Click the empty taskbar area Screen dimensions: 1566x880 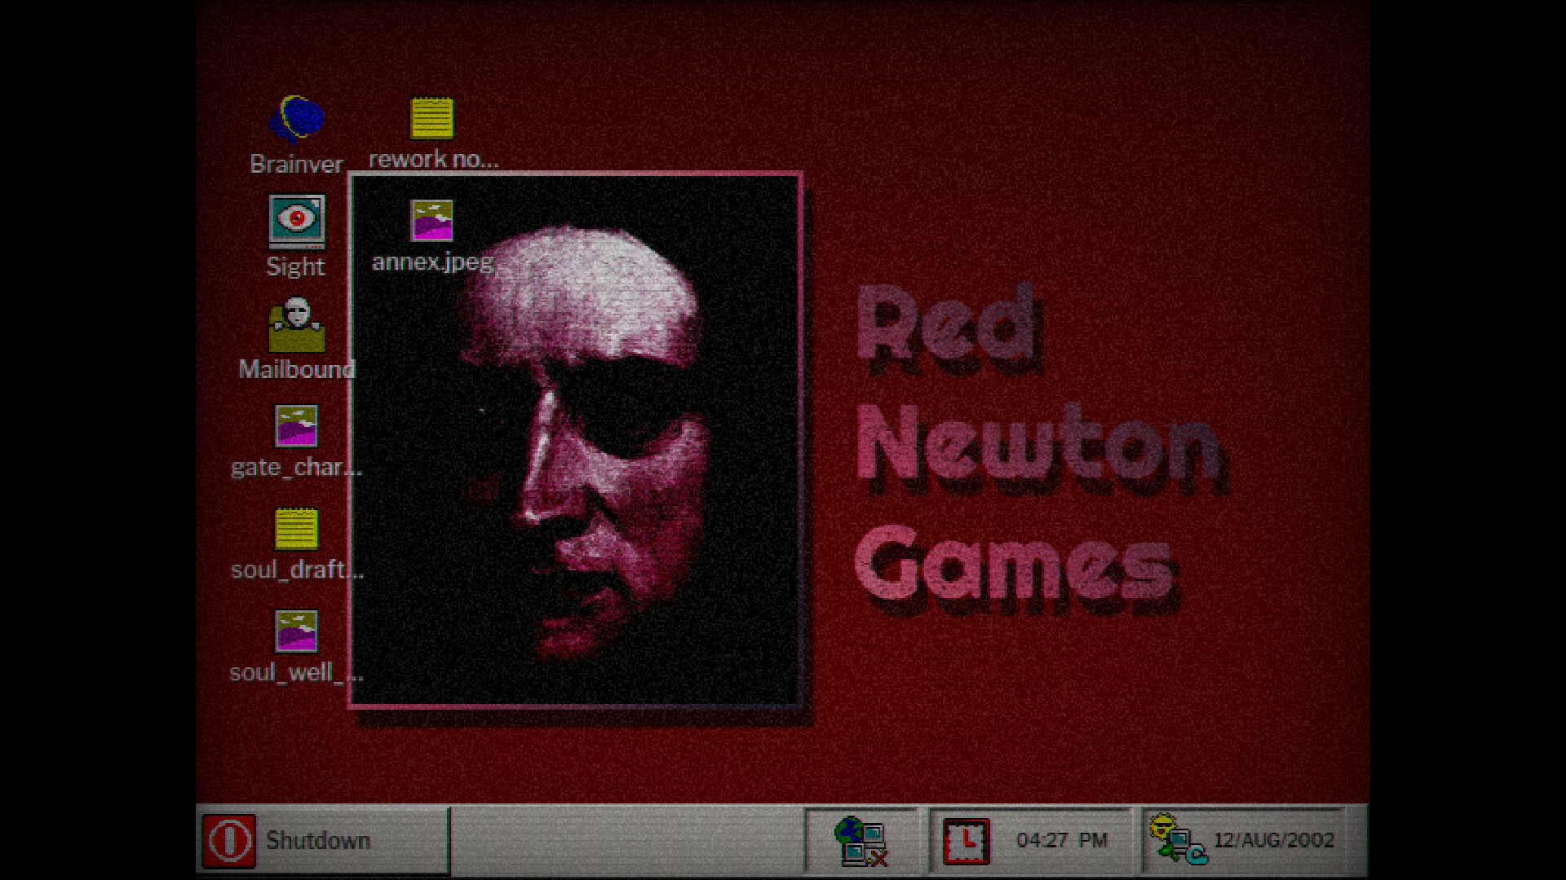coord(626,841)
